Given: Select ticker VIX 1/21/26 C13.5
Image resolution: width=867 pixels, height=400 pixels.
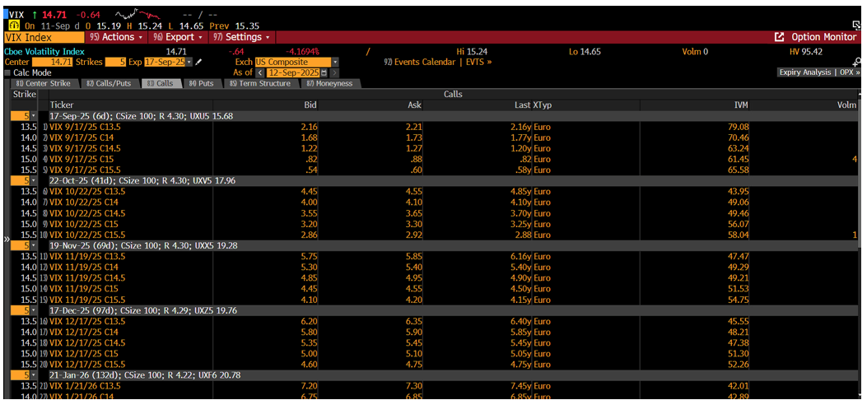Looking at the screenshot, I should pyautogui.click(x=85, y=386).
